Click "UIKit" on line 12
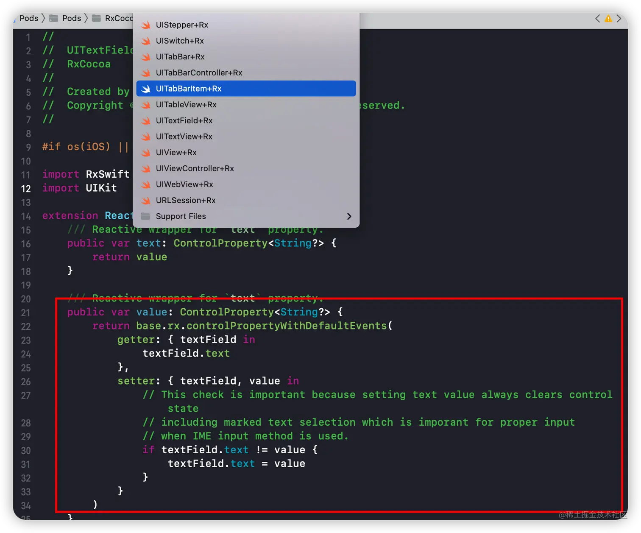This screenshot has height=533, width=641. point(101,188)
